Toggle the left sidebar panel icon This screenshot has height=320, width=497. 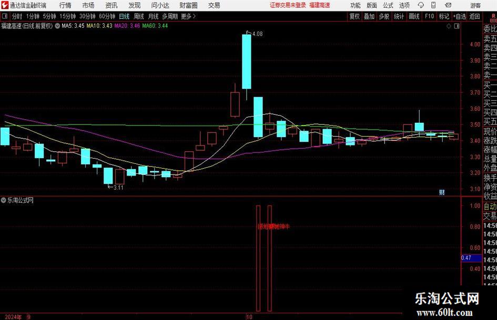pos(5,16)
